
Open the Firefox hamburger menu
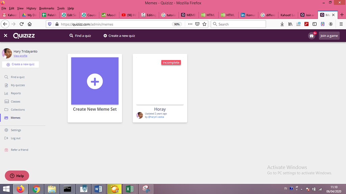click(x=341, y=24)
